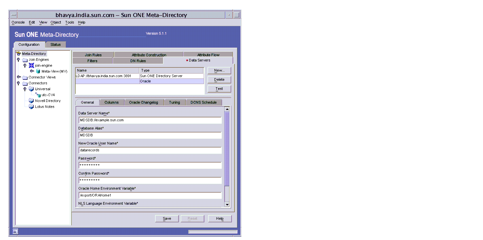The height and width of the screenshot is (240, 483).
Task: Click the join-engine blue arrows icon
Action: (31, 65)
